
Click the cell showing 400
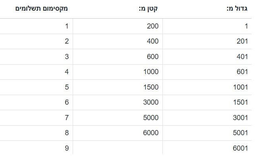pos(118,41)
